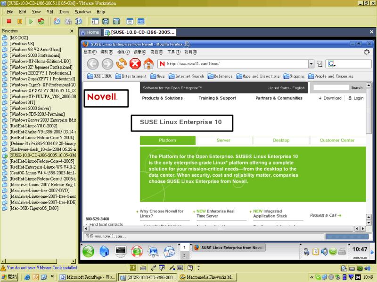Open the VMware Team menu
The width and height of the screenshot is (377, 282).
click(x=64, y=12)
